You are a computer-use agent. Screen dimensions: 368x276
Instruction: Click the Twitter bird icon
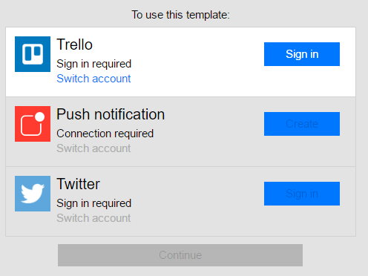click(33, 194)
